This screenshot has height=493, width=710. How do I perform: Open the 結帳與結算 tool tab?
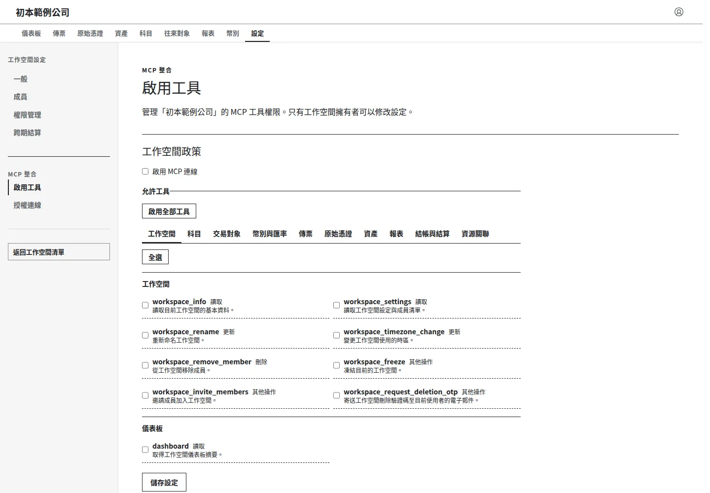[x=432, y=234]
